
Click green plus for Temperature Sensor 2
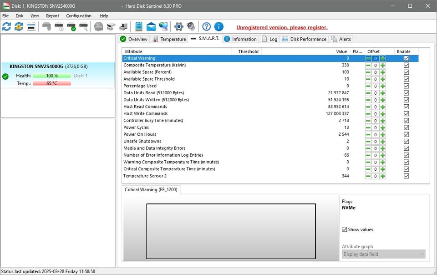(x=383, y=176)
